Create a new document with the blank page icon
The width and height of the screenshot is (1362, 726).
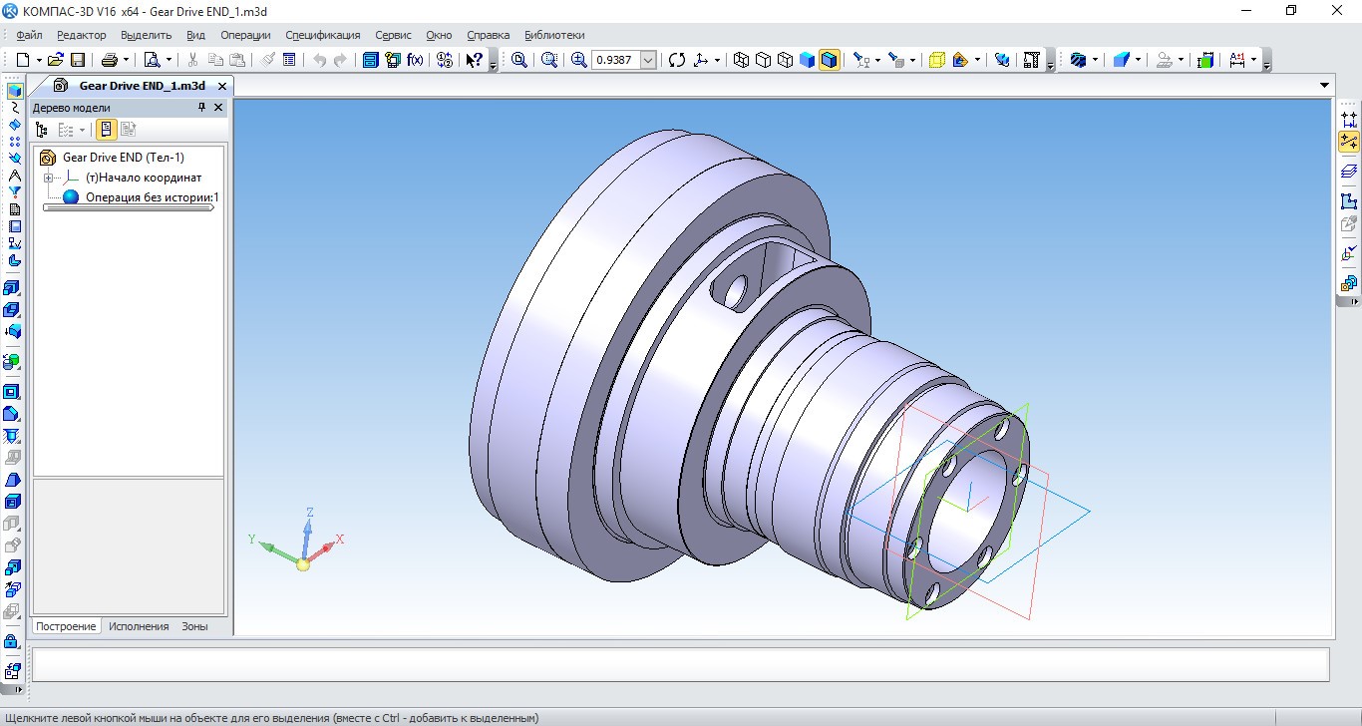23,60
